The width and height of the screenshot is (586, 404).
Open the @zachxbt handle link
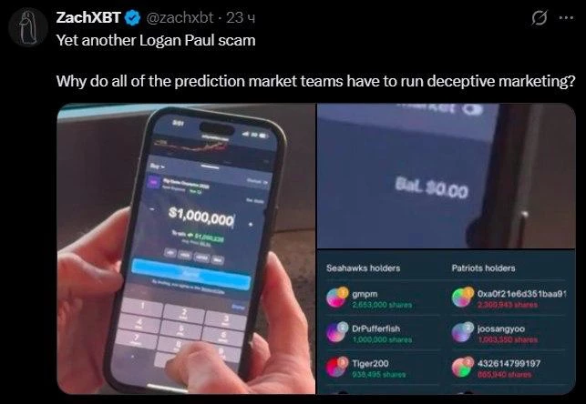click(x=180, y=17)
